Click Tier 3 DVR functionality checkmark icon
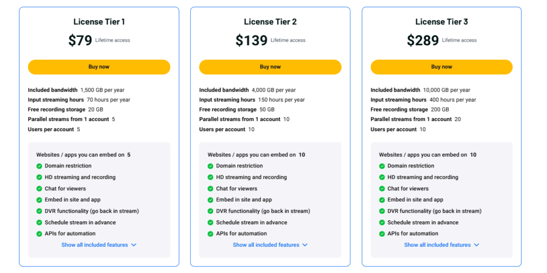The width and height of the screenshot is (547, 273). click(382, 211)
